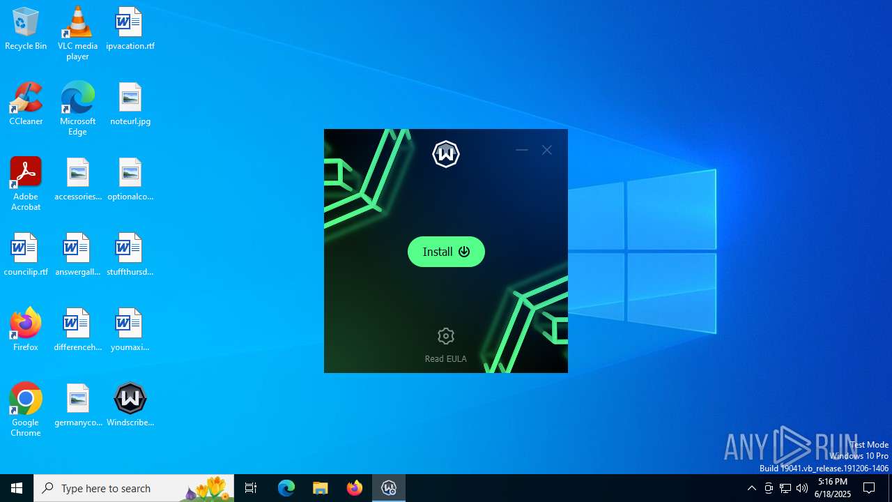Select differenceh document on desktop
Screen dimensions: 892x502
click(x=77, y=330)
